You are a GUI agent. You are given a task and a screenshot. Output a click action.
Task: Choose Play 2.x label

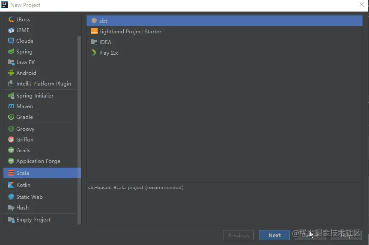click(108, 53)
